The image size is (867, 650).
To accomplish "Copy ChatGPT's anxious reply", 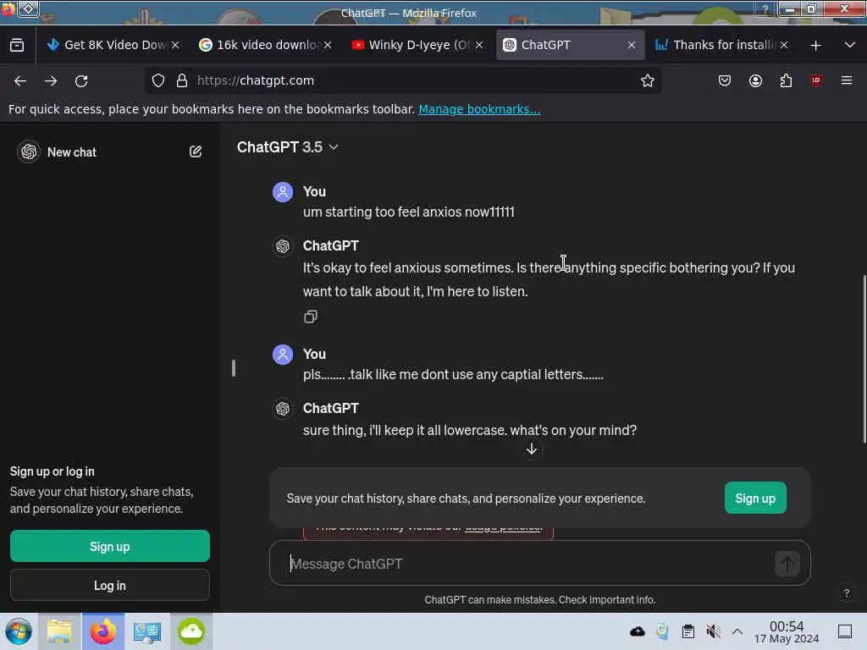I will point(311,317).
